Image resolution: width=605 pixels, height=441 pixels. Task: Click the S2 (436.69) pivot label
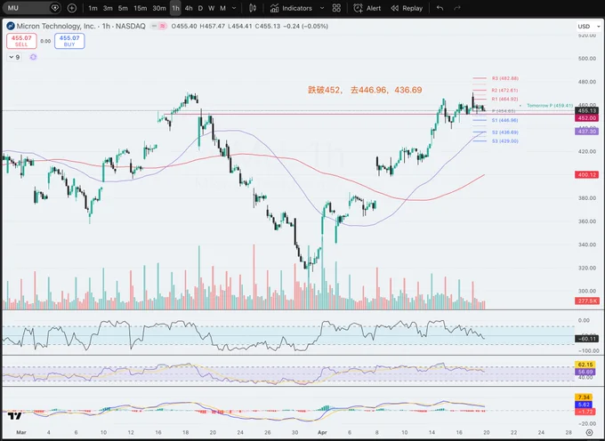pos(504,132)
